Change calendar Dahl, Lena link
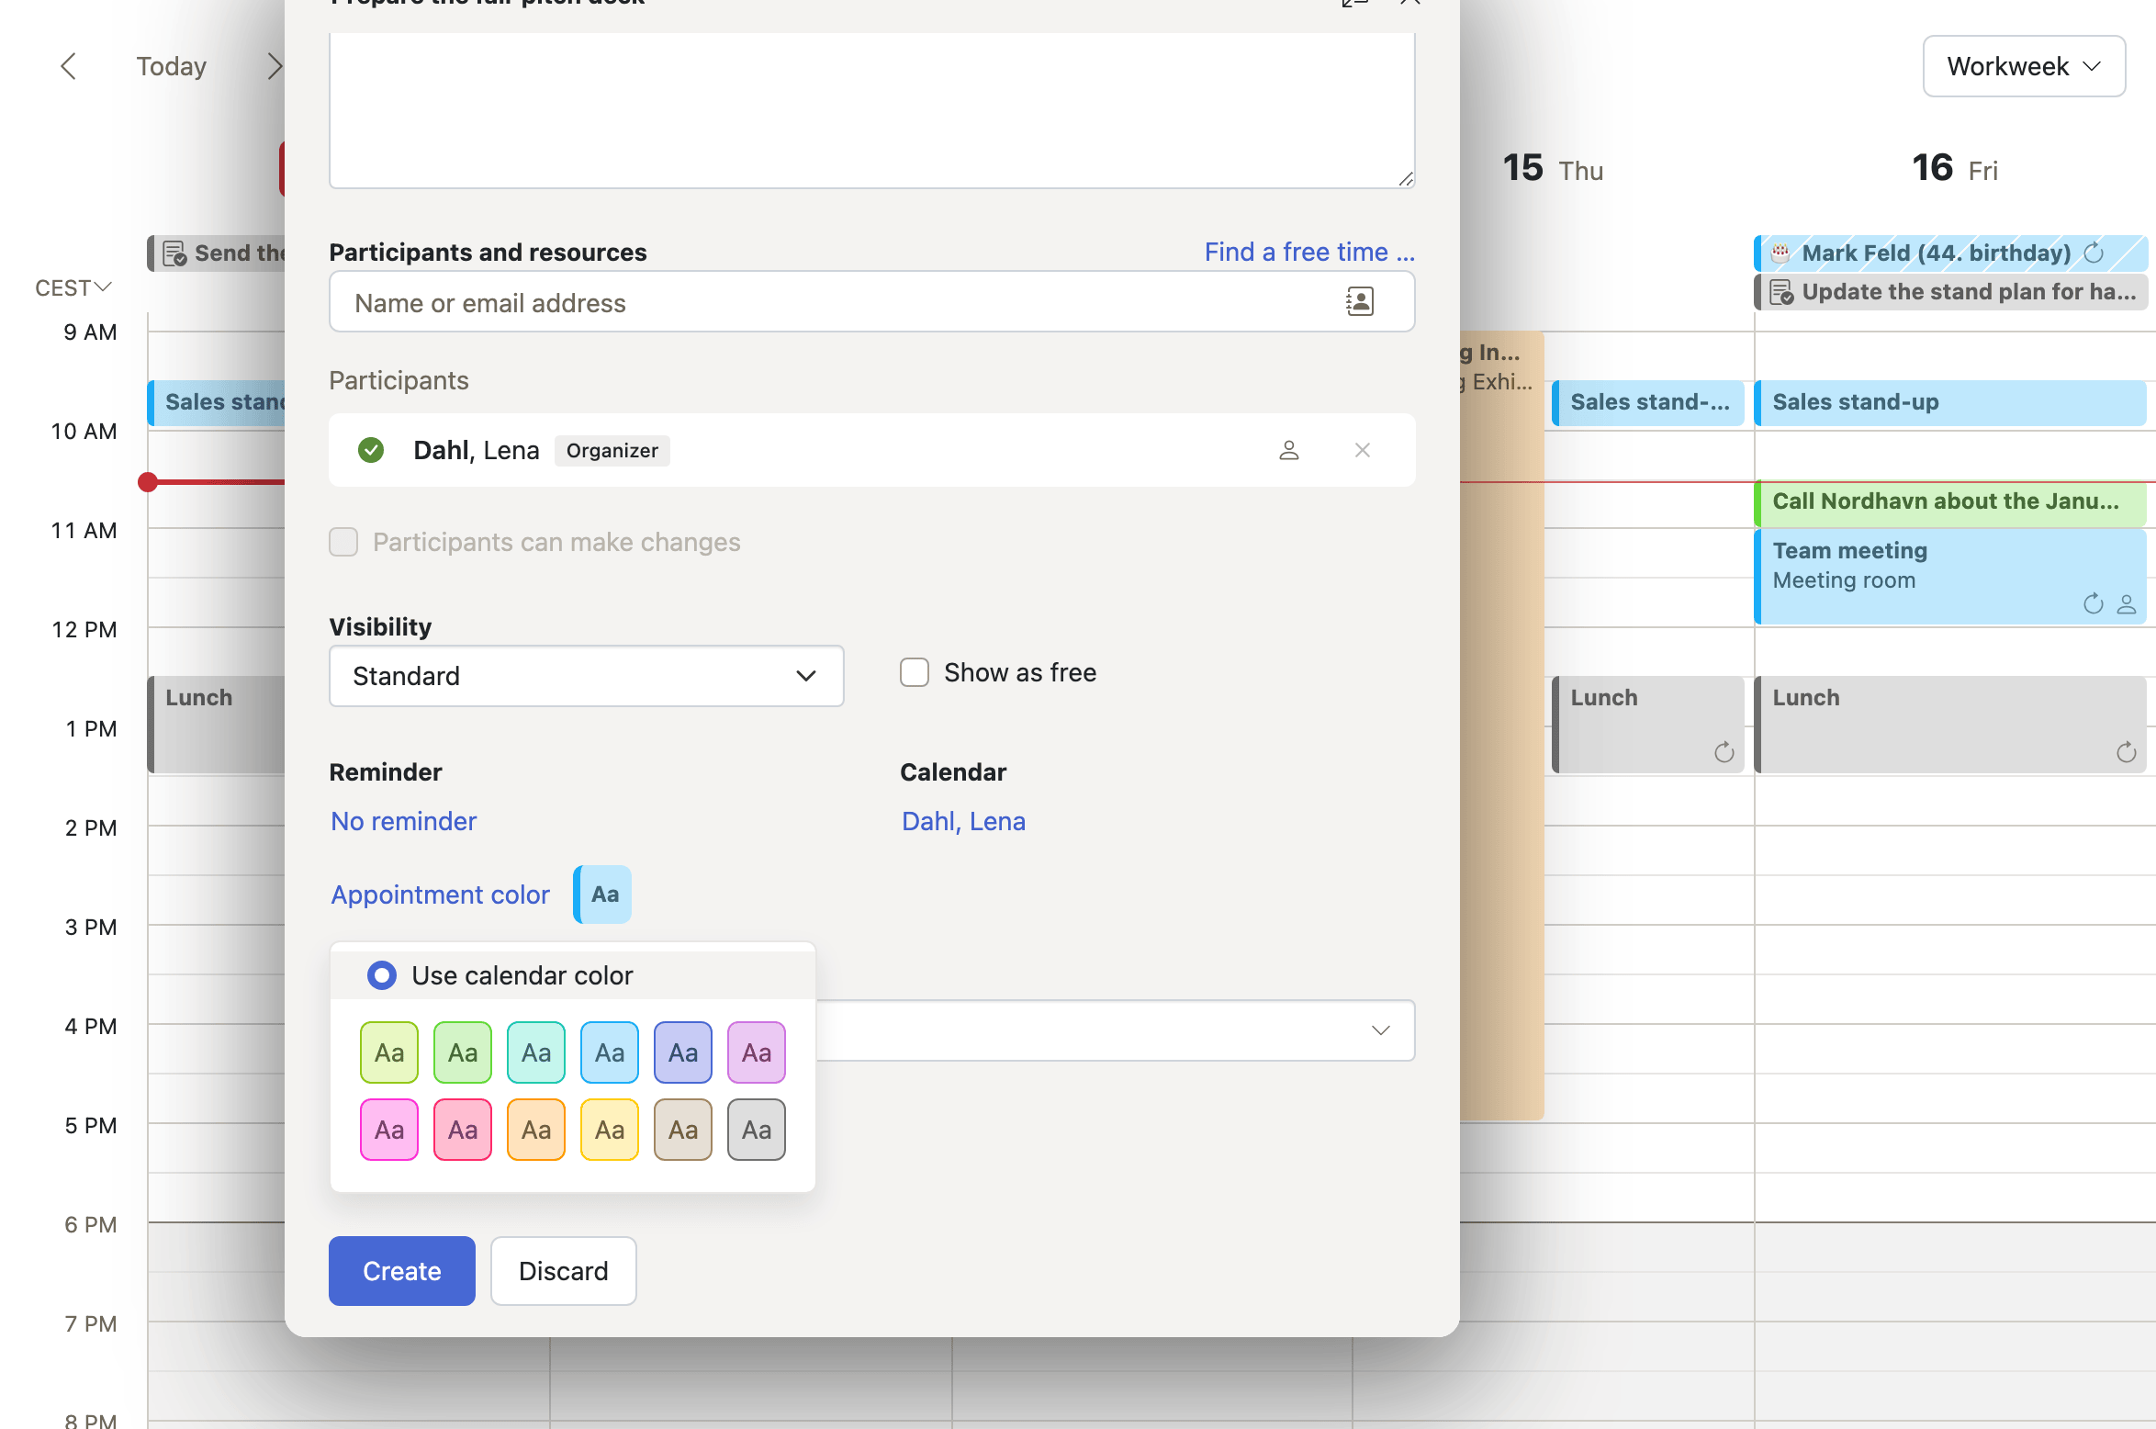The height and width of the screenshot is (1429, 2156). coord(963,821)
